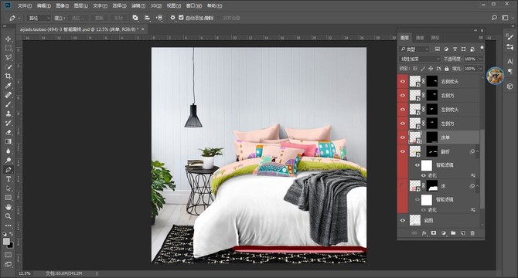This screenshot has width=518, height=278.
Task: Select the Horizontal Type tool
Action: pyautogui.click(x=9, y=179)
